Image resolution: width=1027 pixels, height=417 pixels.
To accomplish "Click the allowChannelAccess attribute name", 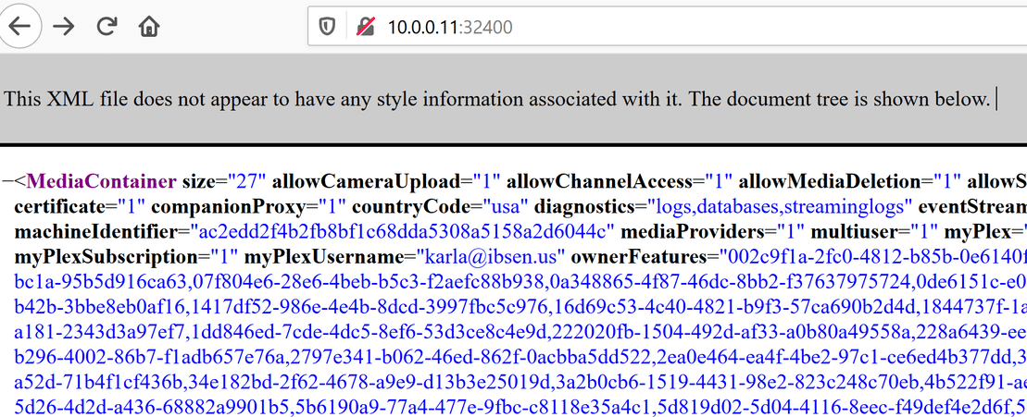I will tap(601, 180).
